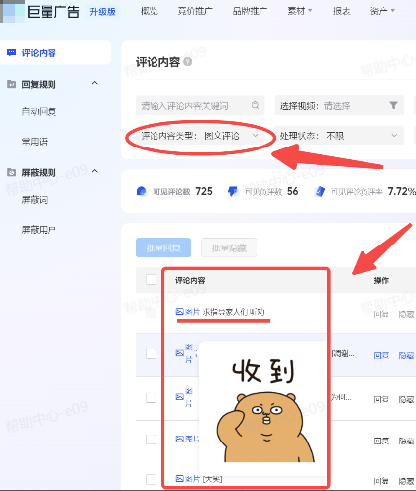The image size is (416, 491).
Task: Open the 资产 dropdown menu
Action: click(x=382, y=11)
